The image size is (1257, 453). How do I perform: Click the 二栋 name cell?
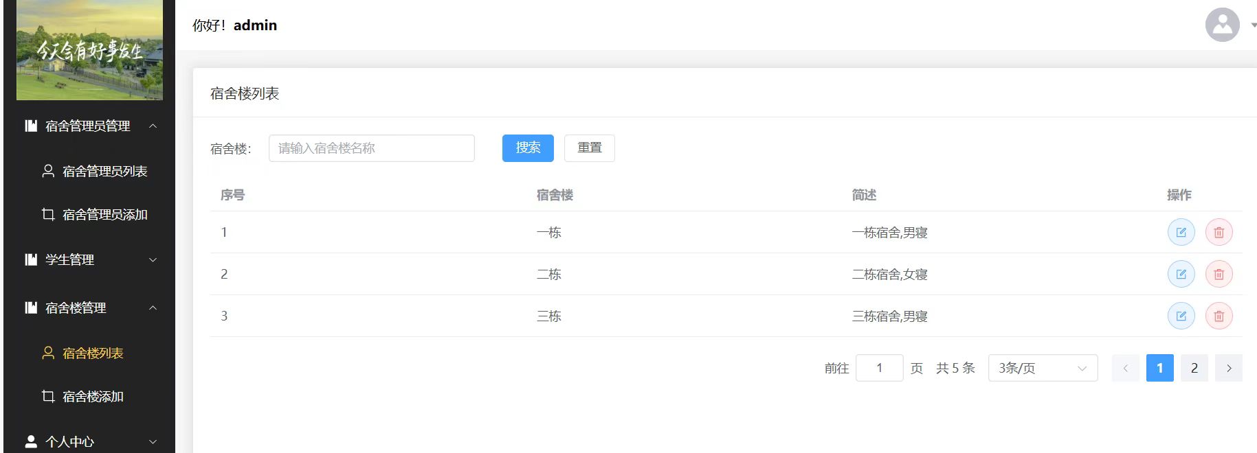pos(549,275)
